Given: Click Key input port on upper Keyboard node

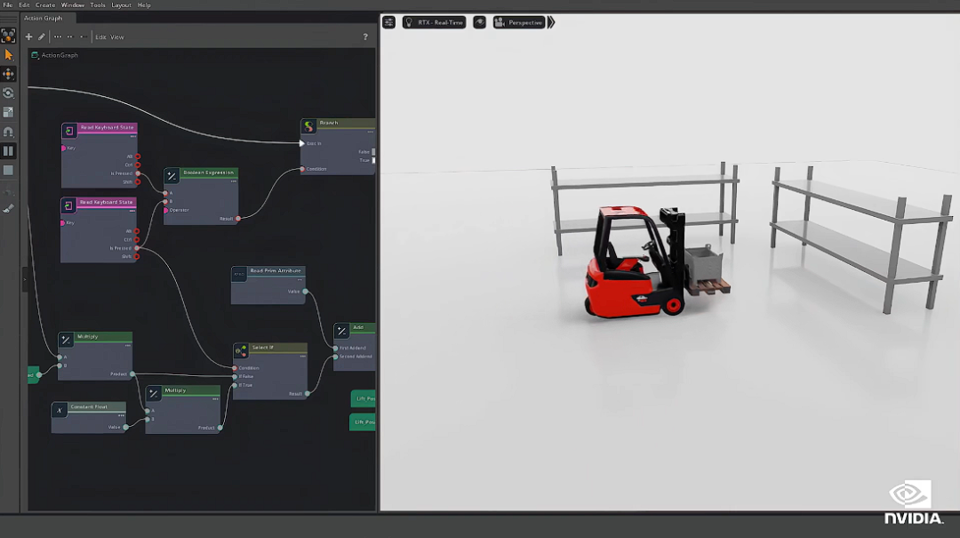Looking at the screenshot, I should [64, 149].
